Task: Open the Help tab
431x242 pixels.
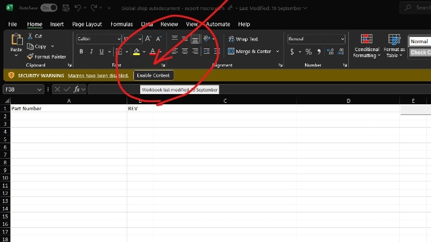Action: click(244, 24)
